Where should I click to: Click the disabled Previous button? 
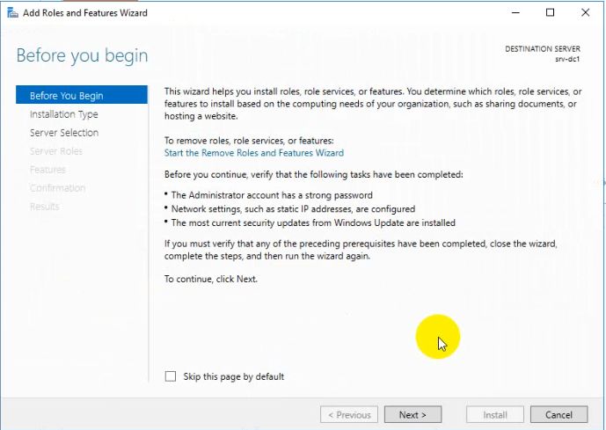(x=349, y=414)
